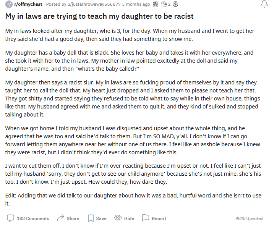Toggle the Save bookmark icon
The image size is (269, 228).
coord(91,218)
